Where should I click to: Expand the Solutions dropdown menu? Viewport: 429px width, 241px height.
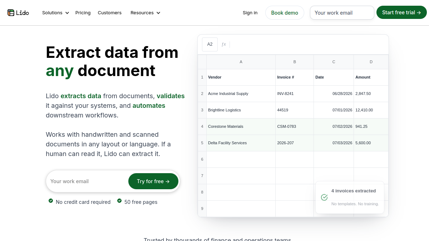tap(55, 12)
